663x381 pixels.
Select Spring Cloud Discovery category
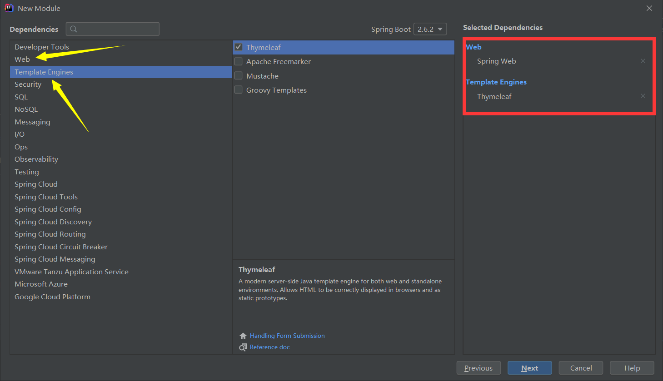(121, 222)
